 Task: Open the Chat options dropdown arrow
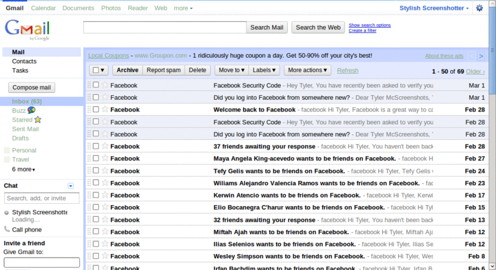pyautogui.click(x=71, y=186)
